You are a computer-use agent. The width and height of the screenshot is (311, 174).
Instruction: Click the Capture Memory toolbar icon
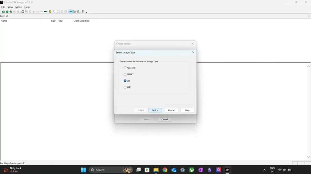(45, 12)
